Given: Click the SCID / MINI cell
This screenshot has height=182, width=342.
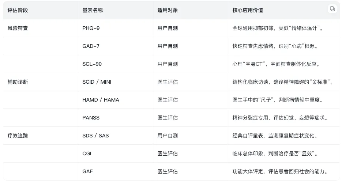Looking at the screenshot, I should (x=97, y=82).
